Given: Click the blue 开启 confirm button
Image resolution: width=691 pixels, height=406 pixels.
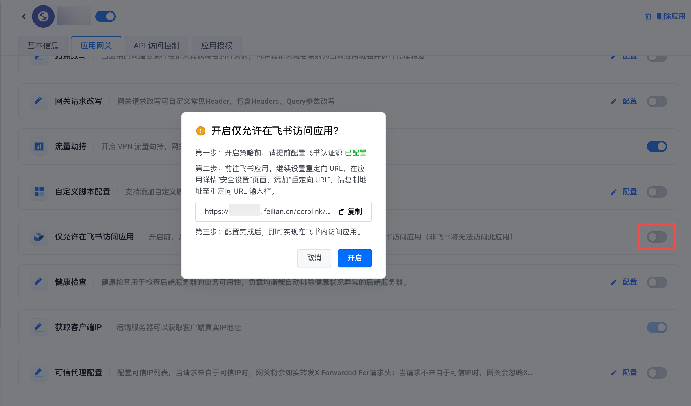Looking at the screenshot, I should (x=355, y=258).
